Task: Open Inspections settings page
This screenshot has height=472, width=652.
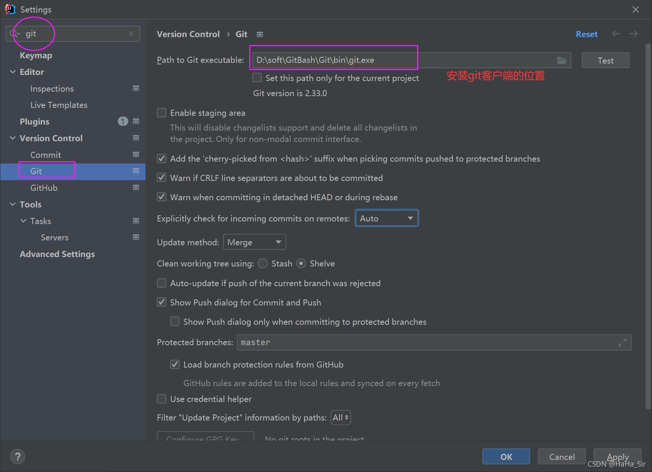Action: pos(52,89)
